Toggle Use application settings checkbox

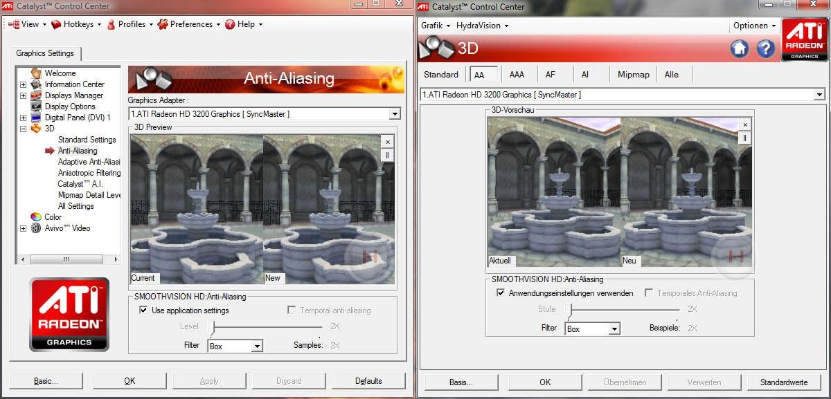click(143, 310)
